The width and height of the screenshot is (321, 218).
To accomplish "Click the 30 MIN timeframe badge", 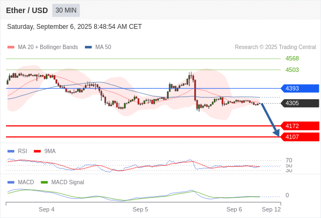I will (66, 10).
